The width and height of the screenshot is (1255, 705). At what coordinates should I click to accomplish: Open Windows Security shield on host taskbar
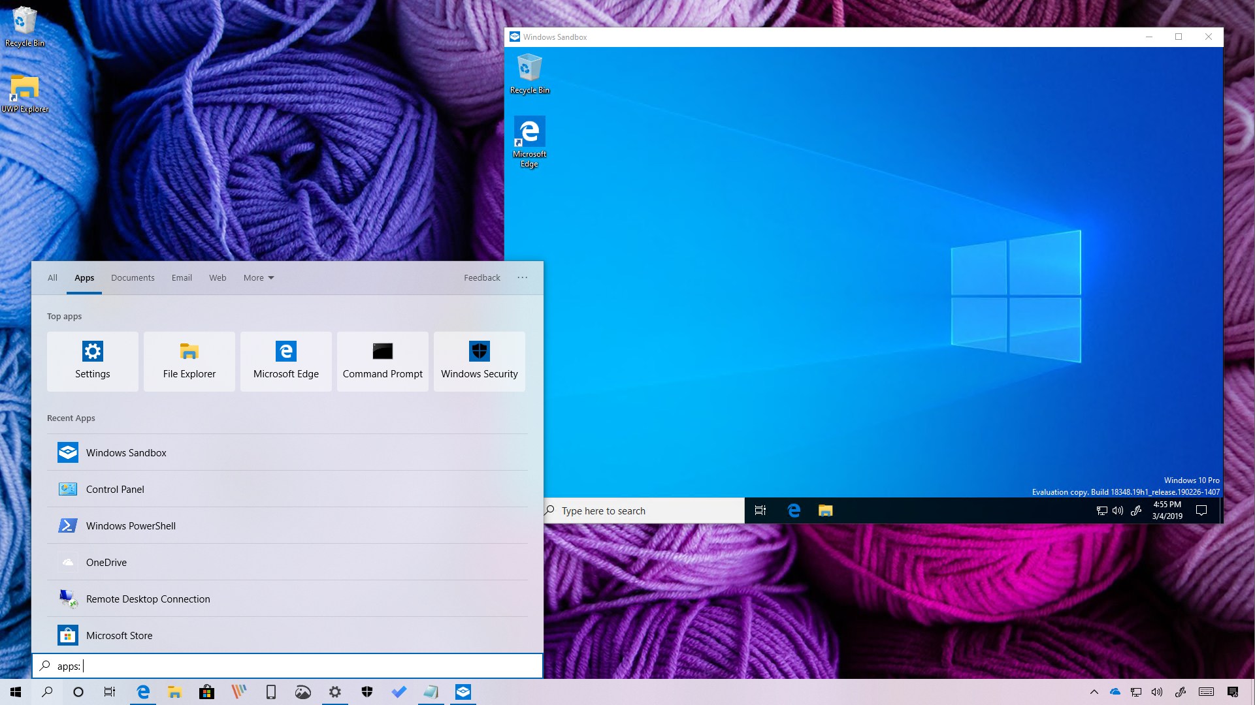pyautogui.click(x=367, y=692)
